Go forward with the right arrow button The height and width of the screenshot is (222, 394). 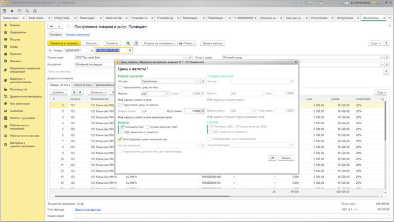[59, 26]
